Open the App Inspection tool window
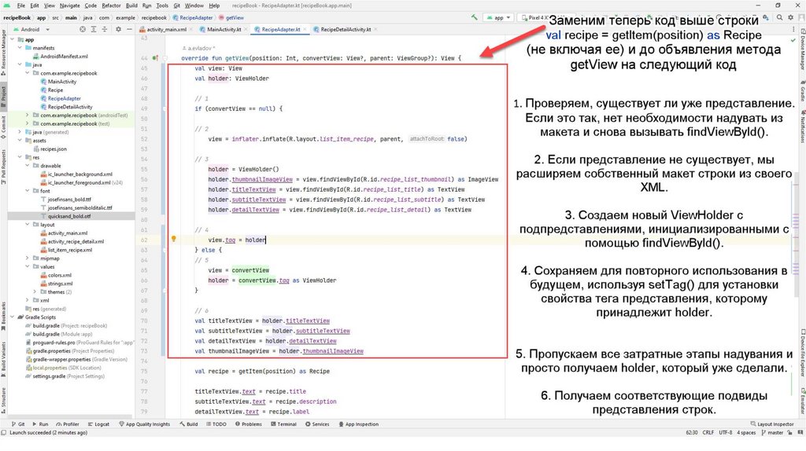This screenshot has width=806, height=451. tap(359, 424)
